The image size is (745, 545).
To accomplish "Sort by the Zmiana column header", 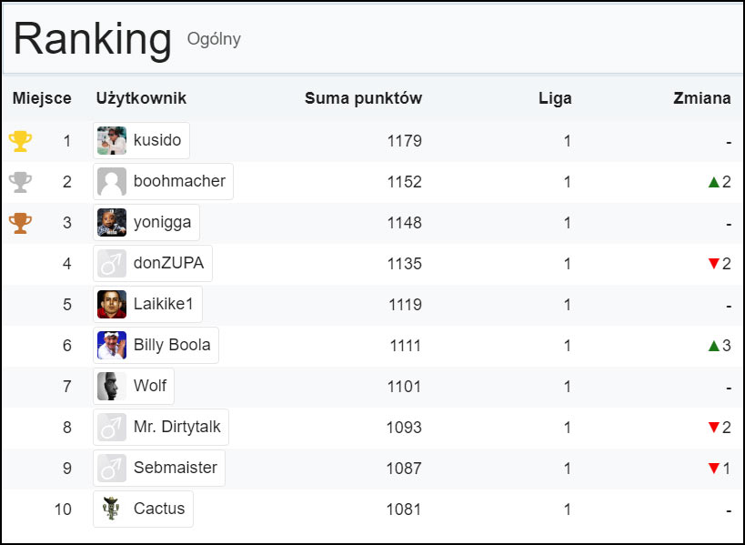I will [x=701, y=98].
